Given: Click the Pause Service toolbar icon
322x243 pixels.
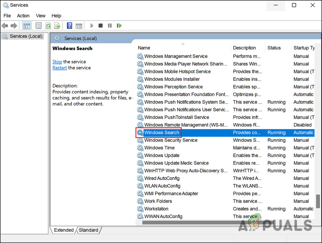Looking at the screenshot, I should [110, 26].
